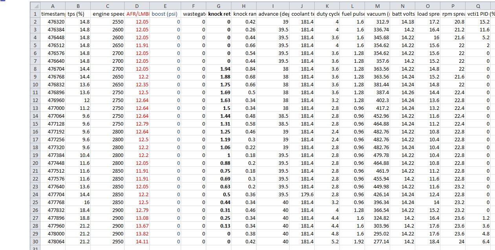
Task: Select the AFR cell showing 13.82
Action: click(x=137, y=234)
